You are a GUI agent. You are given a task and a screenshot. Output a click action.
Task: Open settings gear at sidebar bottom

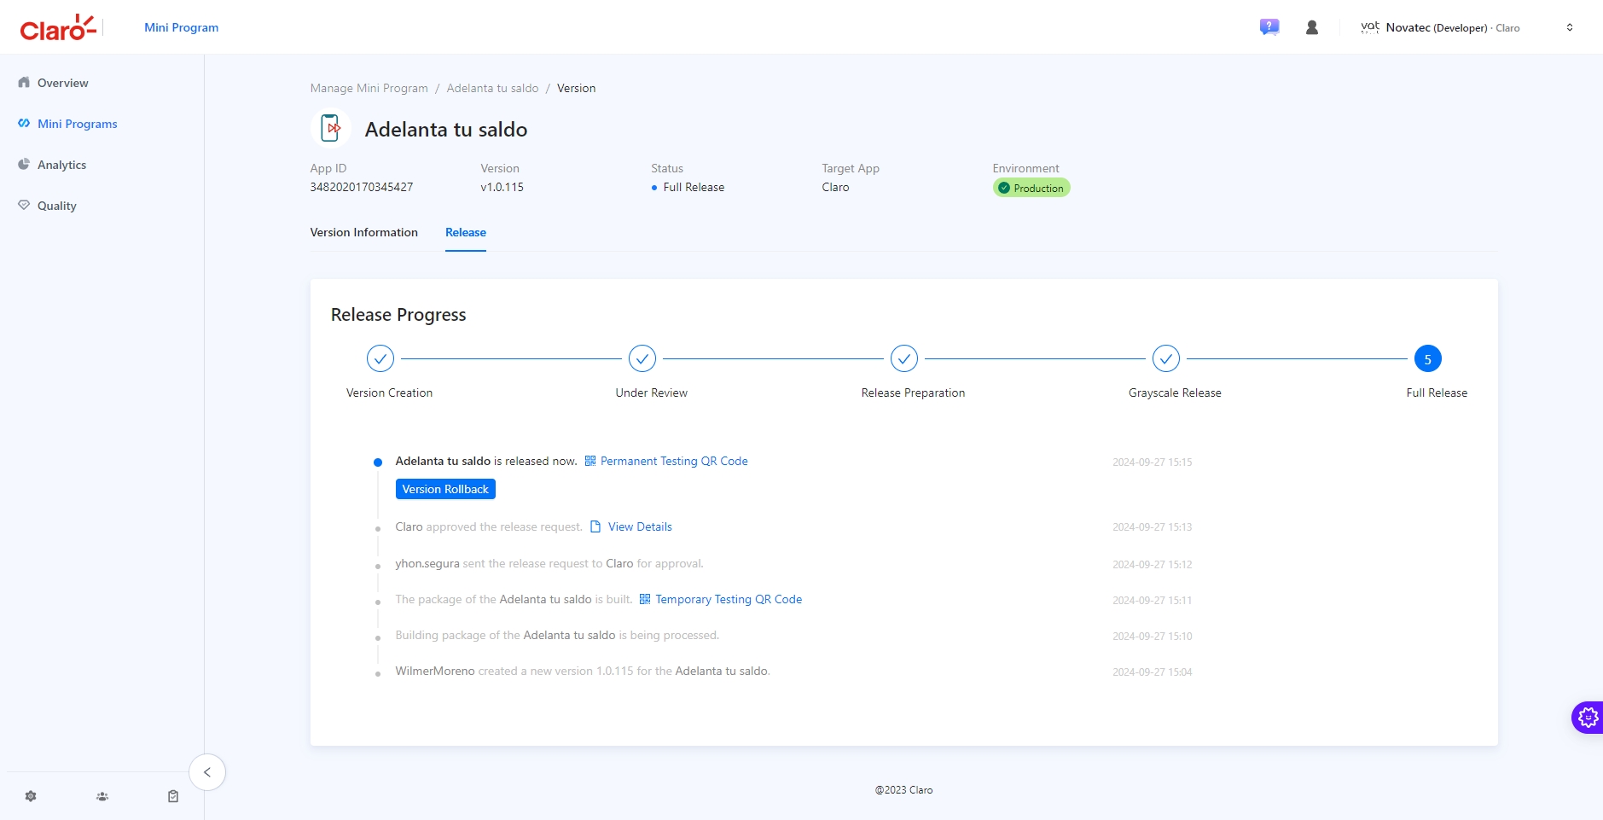click(31, 796)
